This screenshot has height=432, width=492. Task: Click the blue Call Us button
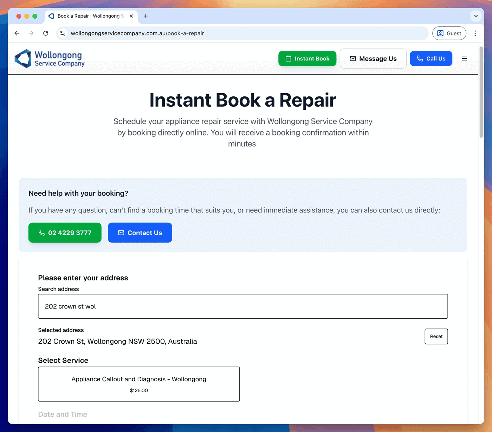click(431, 59)
